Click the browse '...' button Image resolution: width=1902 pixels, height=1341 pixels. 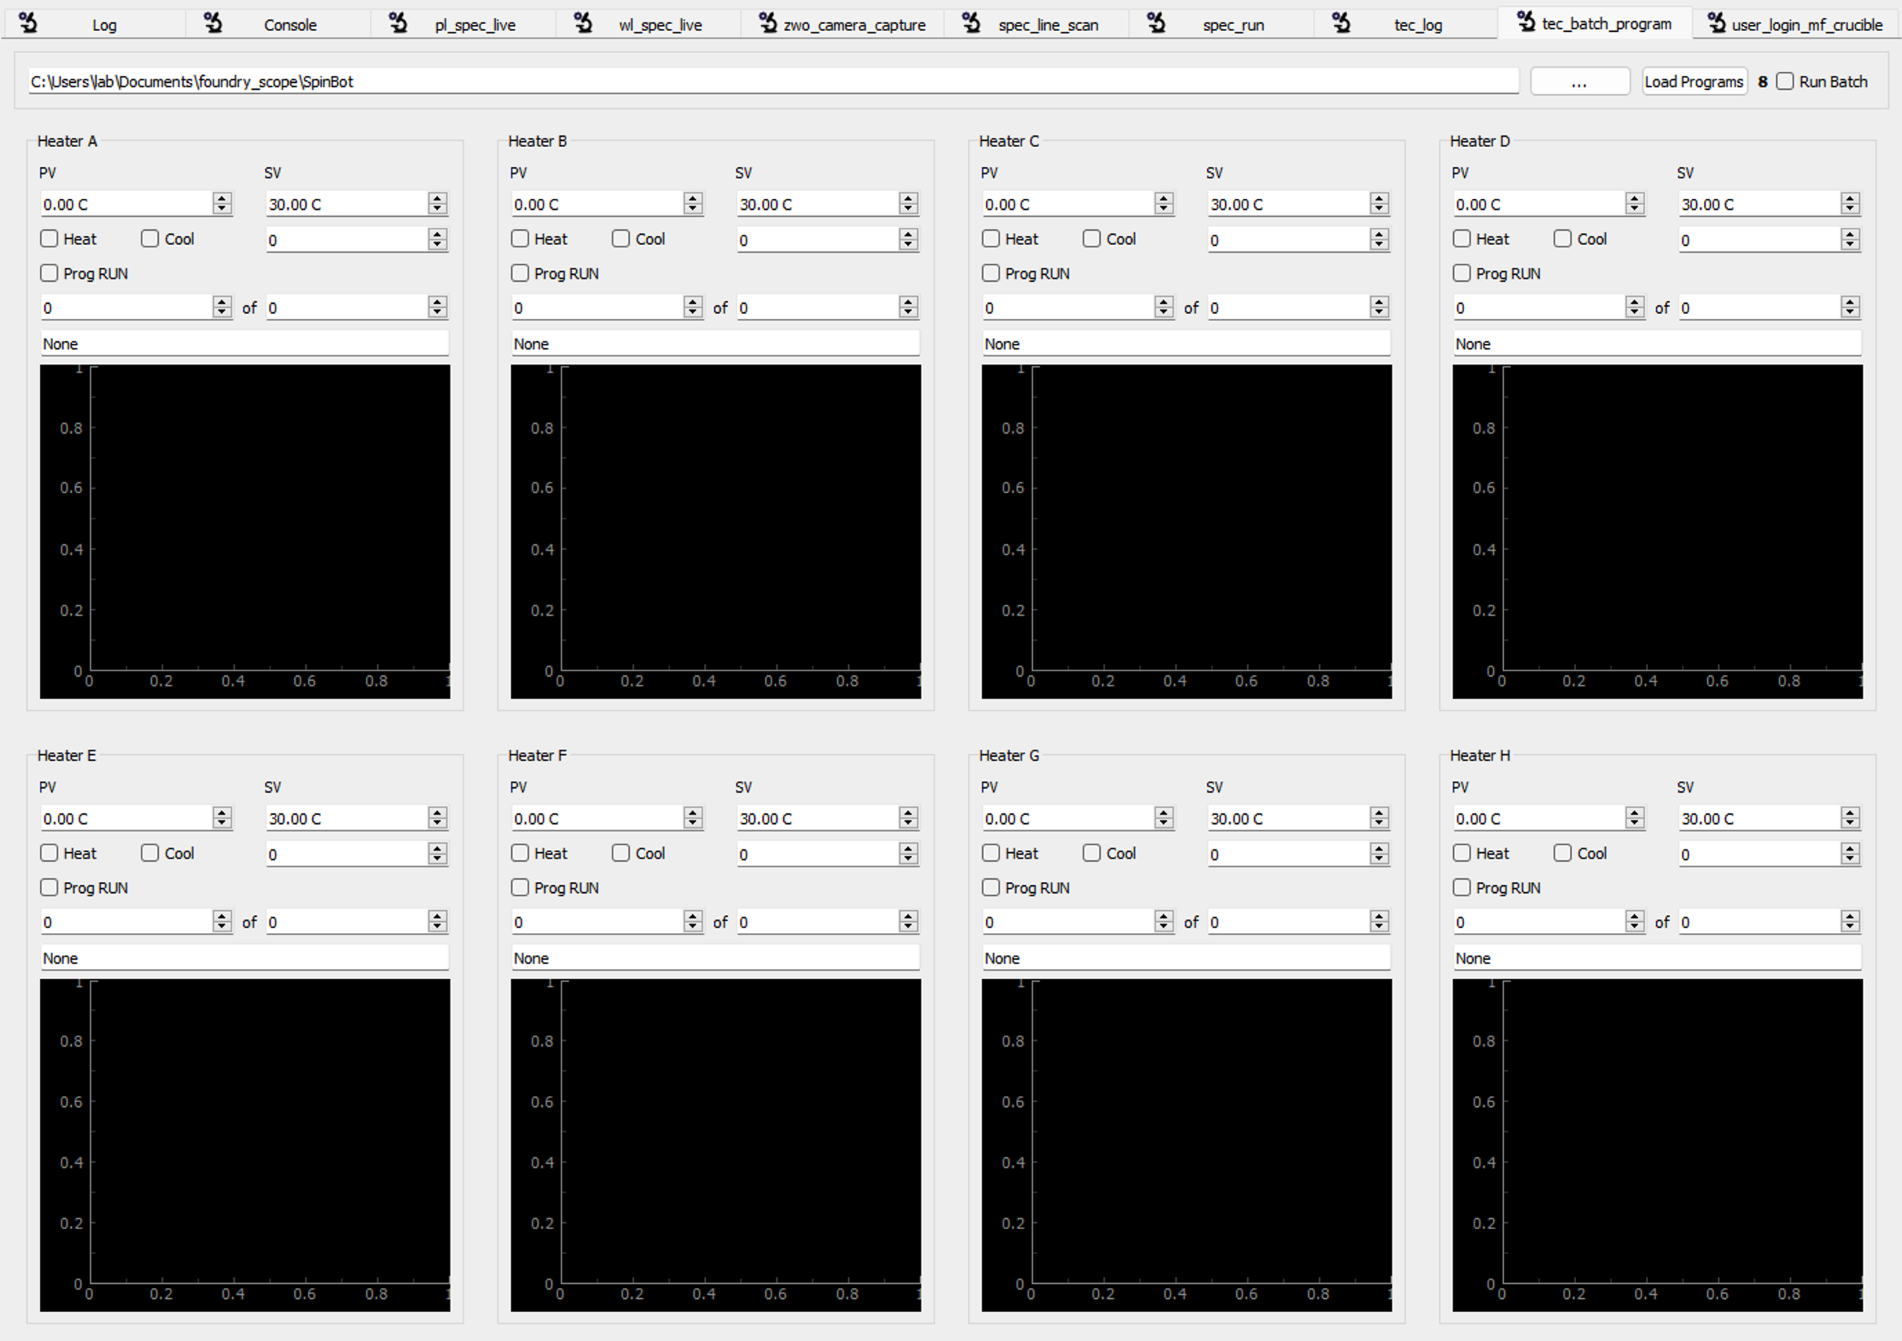click(1579, 81)
